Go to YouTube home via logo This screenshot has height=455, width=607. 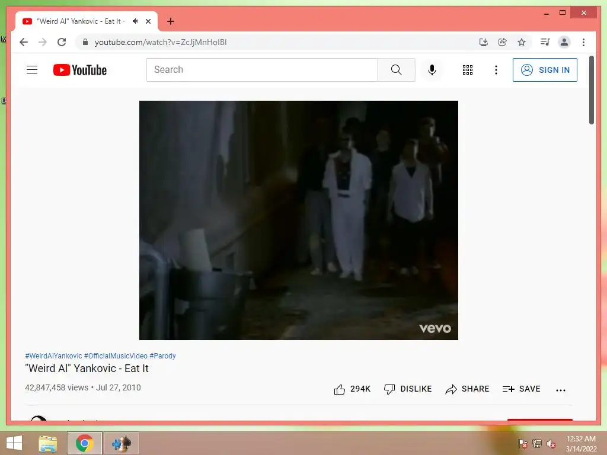(x=80, y=70)
